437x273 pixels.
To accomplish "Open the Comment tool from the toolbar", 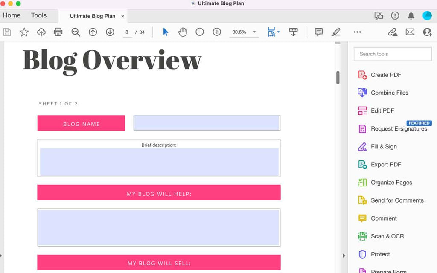I will pyautogui.click(x=318, y=32).
